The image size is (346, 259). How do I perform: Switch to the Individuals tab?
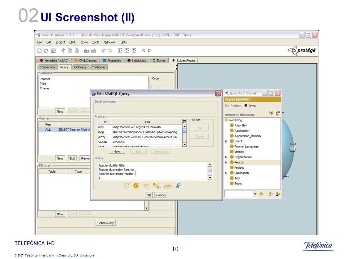point(137,60)
